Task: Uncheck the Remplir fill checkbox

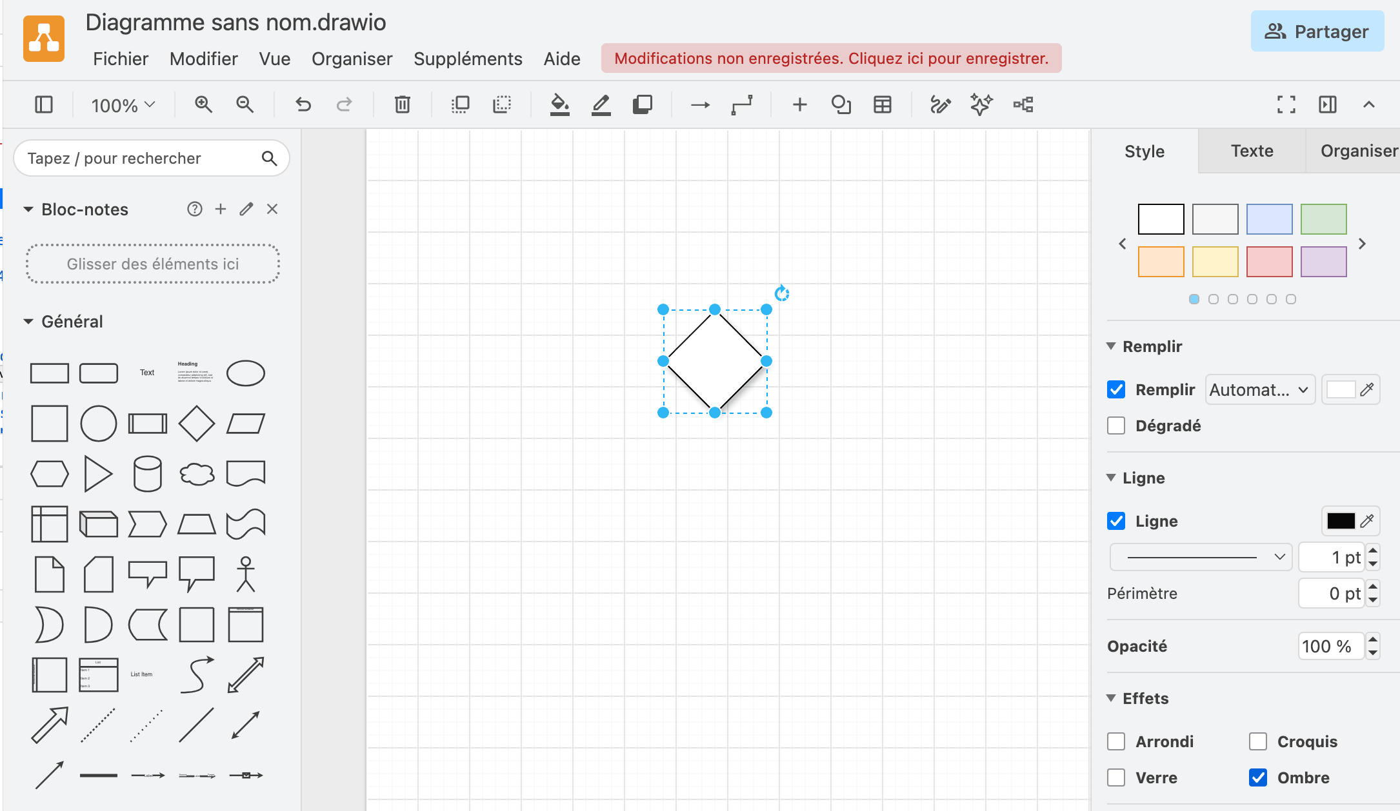Action: coord(1116,390)
